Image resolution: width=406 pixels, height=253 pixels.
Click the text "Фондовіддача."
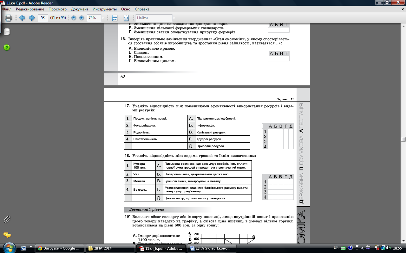[x=144, y=126]
